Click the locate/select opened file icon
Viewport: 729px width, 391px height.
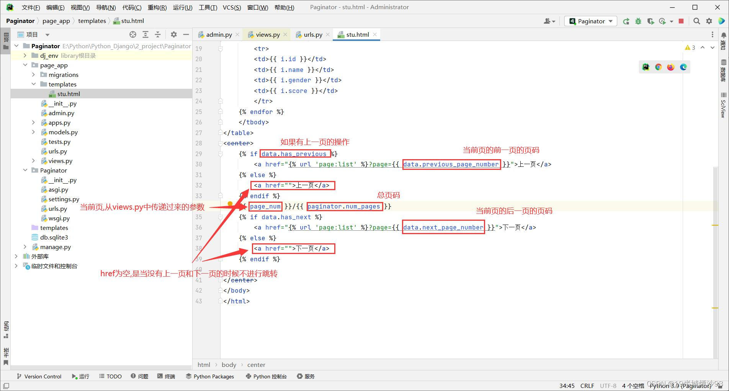click(x=133, y=34)
